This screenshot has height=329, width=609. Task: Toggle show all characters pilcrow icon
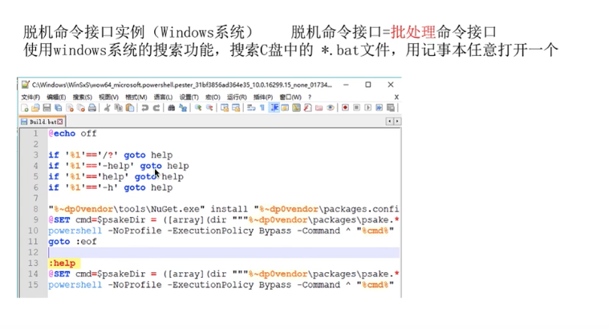(x=262, y=108)
